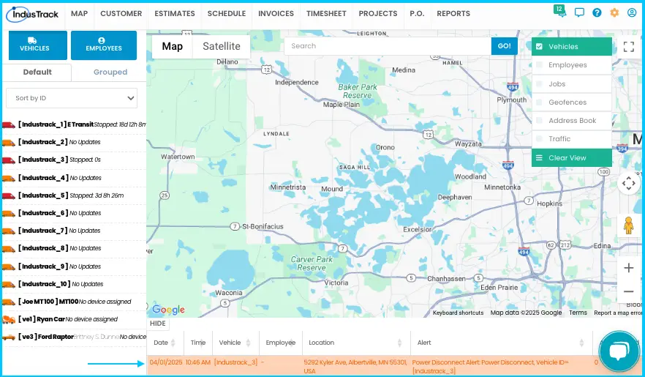Click HIDE to collapse alerts panel

(x=157, y=324)
